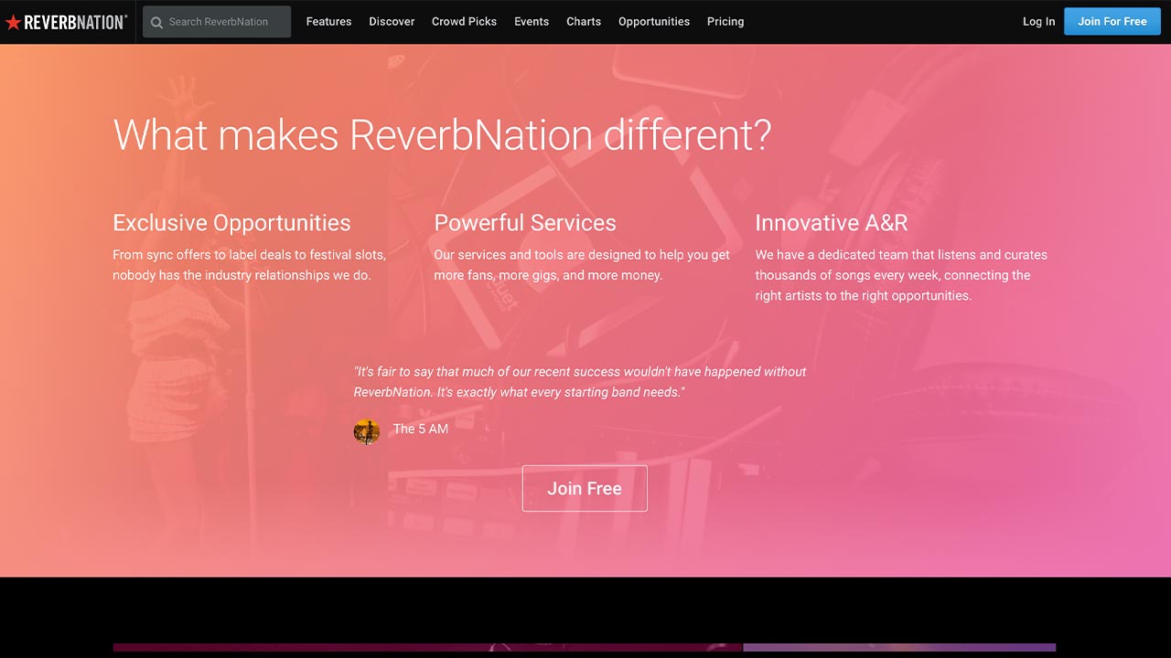1171x658 pixels.
Task: Click the 'We have a dedicated team' paragraph
Action: click(x=901, y=275)
